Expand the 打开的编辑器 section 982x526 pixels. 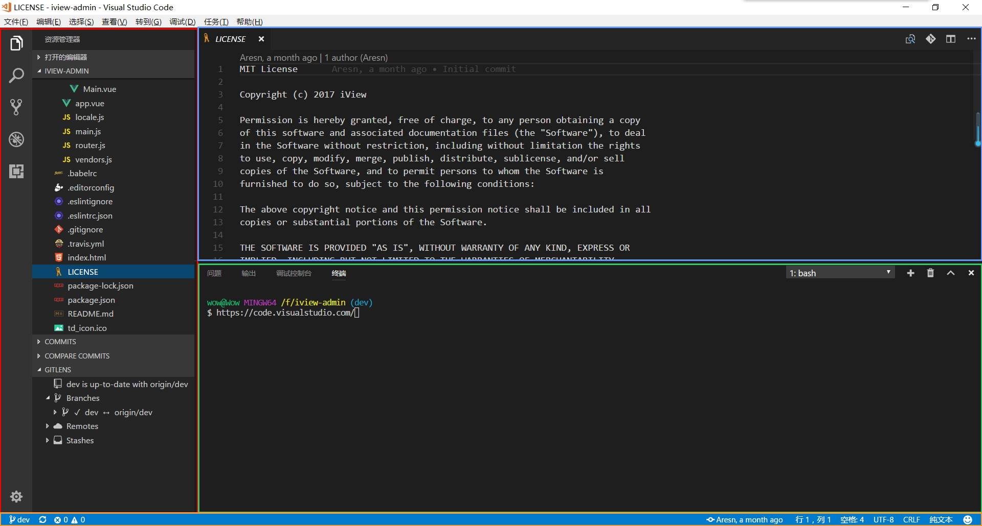click(114, 57)
